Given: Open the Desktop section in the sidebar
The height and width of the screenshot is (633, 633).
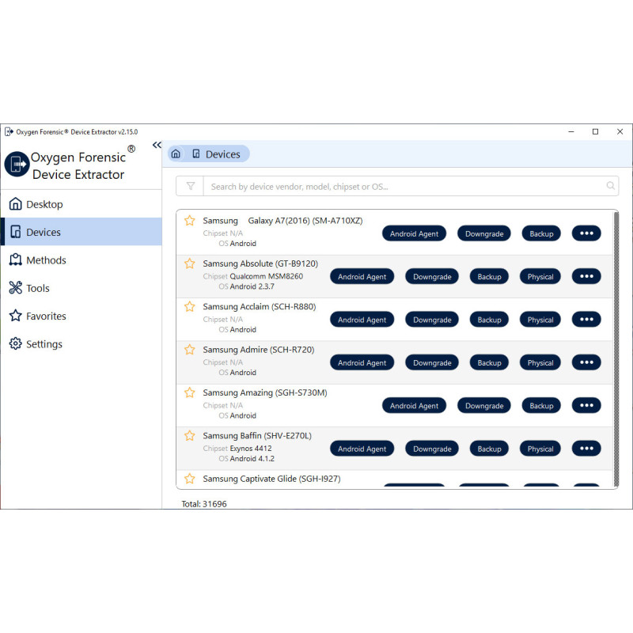Looking at the screenshot, I should click(x=81, y=204).
